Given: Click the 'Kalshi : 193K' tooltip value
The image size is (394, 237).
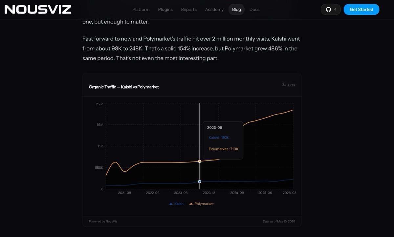Looking at the screenshot, I should [219, 138].
